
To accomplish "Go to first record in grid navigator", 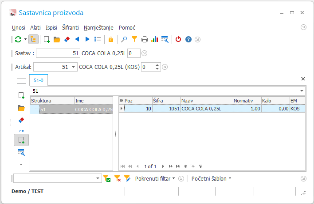I will (x=122, y=166).
